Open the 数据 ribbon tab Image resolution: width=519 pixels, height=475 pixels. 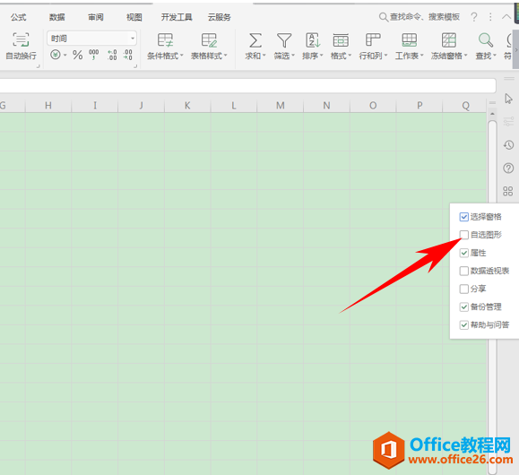57,17
